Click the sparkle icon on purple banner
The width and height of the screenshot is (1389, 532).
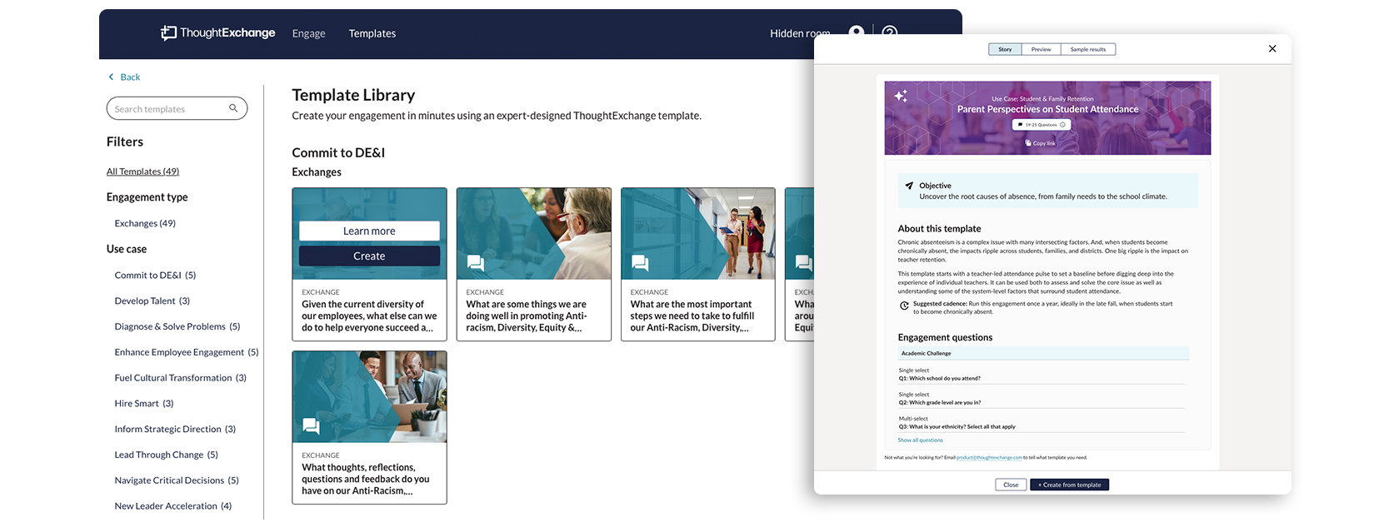tap(901, 97)
